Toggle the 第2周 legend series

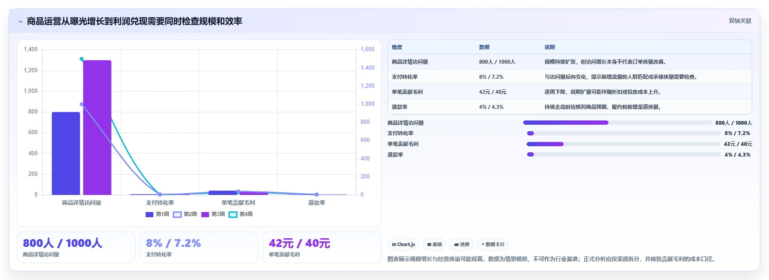click(x=185, y=214)
